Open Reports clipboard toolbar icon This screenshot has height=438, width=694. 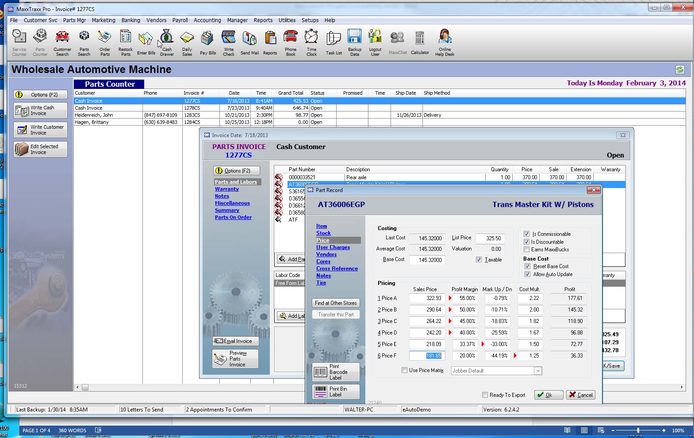[270, 42]
